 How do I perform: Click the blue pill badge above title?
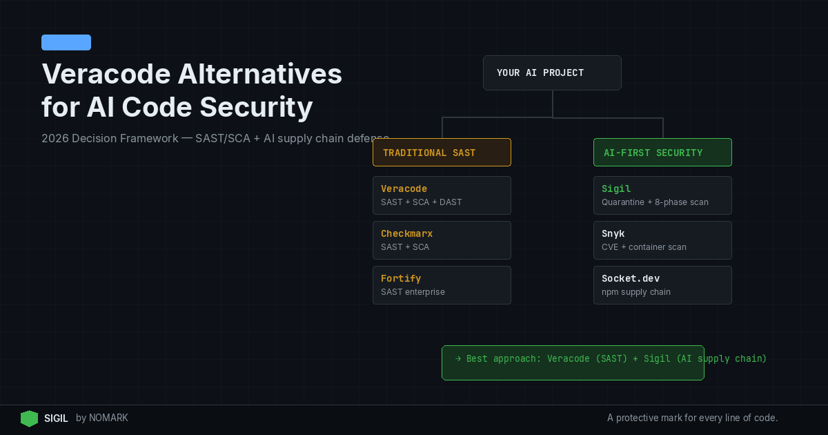click(66, 43)
